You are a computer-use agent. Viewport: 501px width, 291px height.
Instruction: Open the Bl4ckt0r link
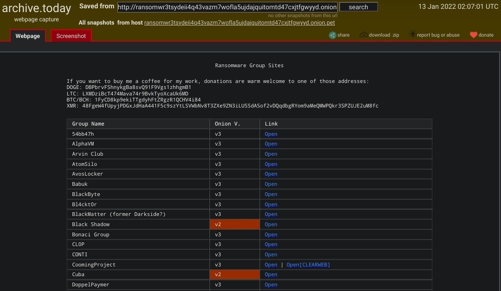pyautogui.click(x=270, y=204)
